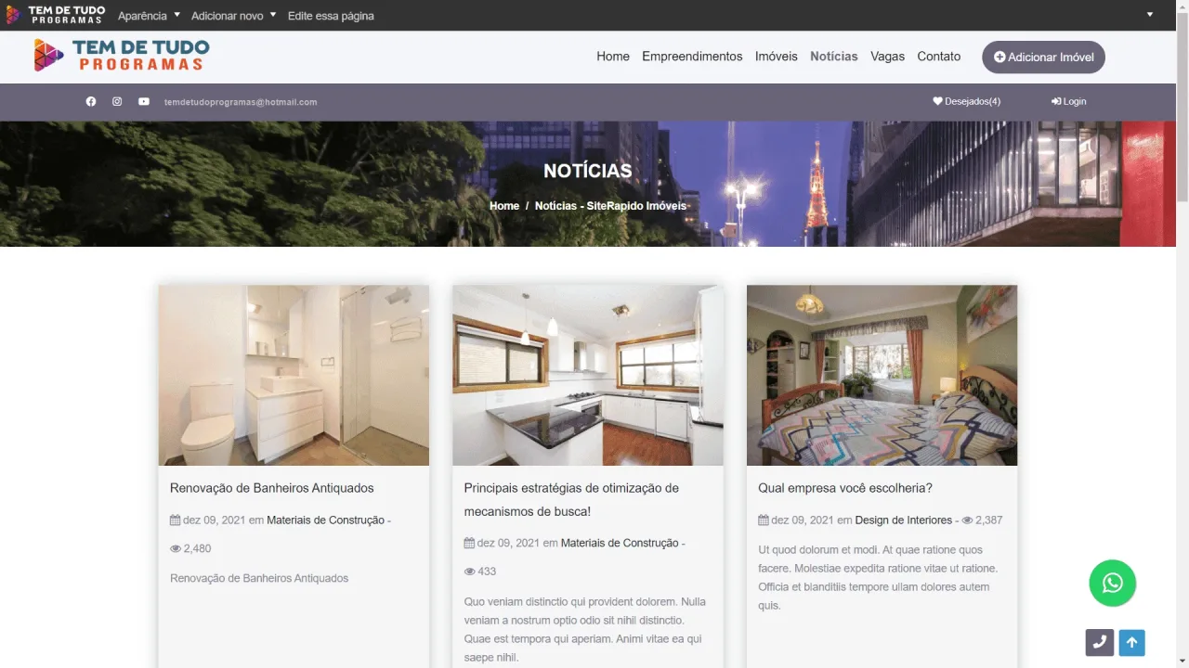Screen dimensions: 1189x668
Task: Open the Desejados(4) heart wishlist
Action: point(967,102)
